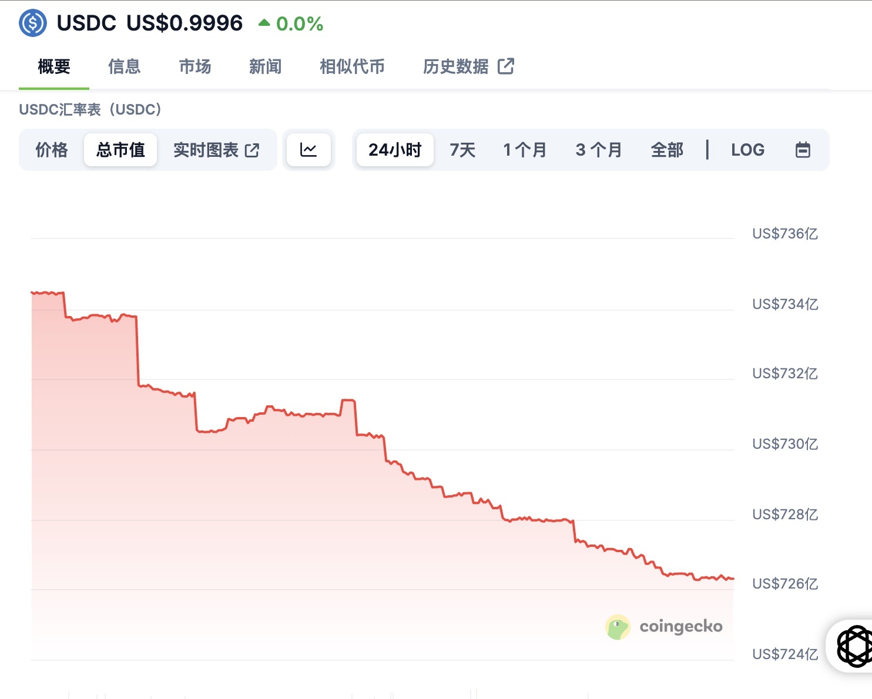Viewport: 872px width, 699px height.
Task: Select the 1个月 time range
Action: (x=524, y=150)
